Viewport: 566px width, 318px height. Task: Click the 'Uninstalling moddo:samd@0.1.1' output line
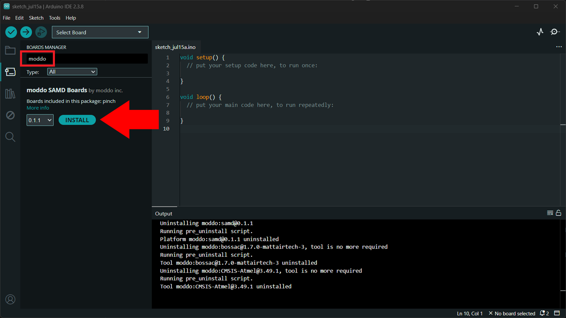point(206,223)
